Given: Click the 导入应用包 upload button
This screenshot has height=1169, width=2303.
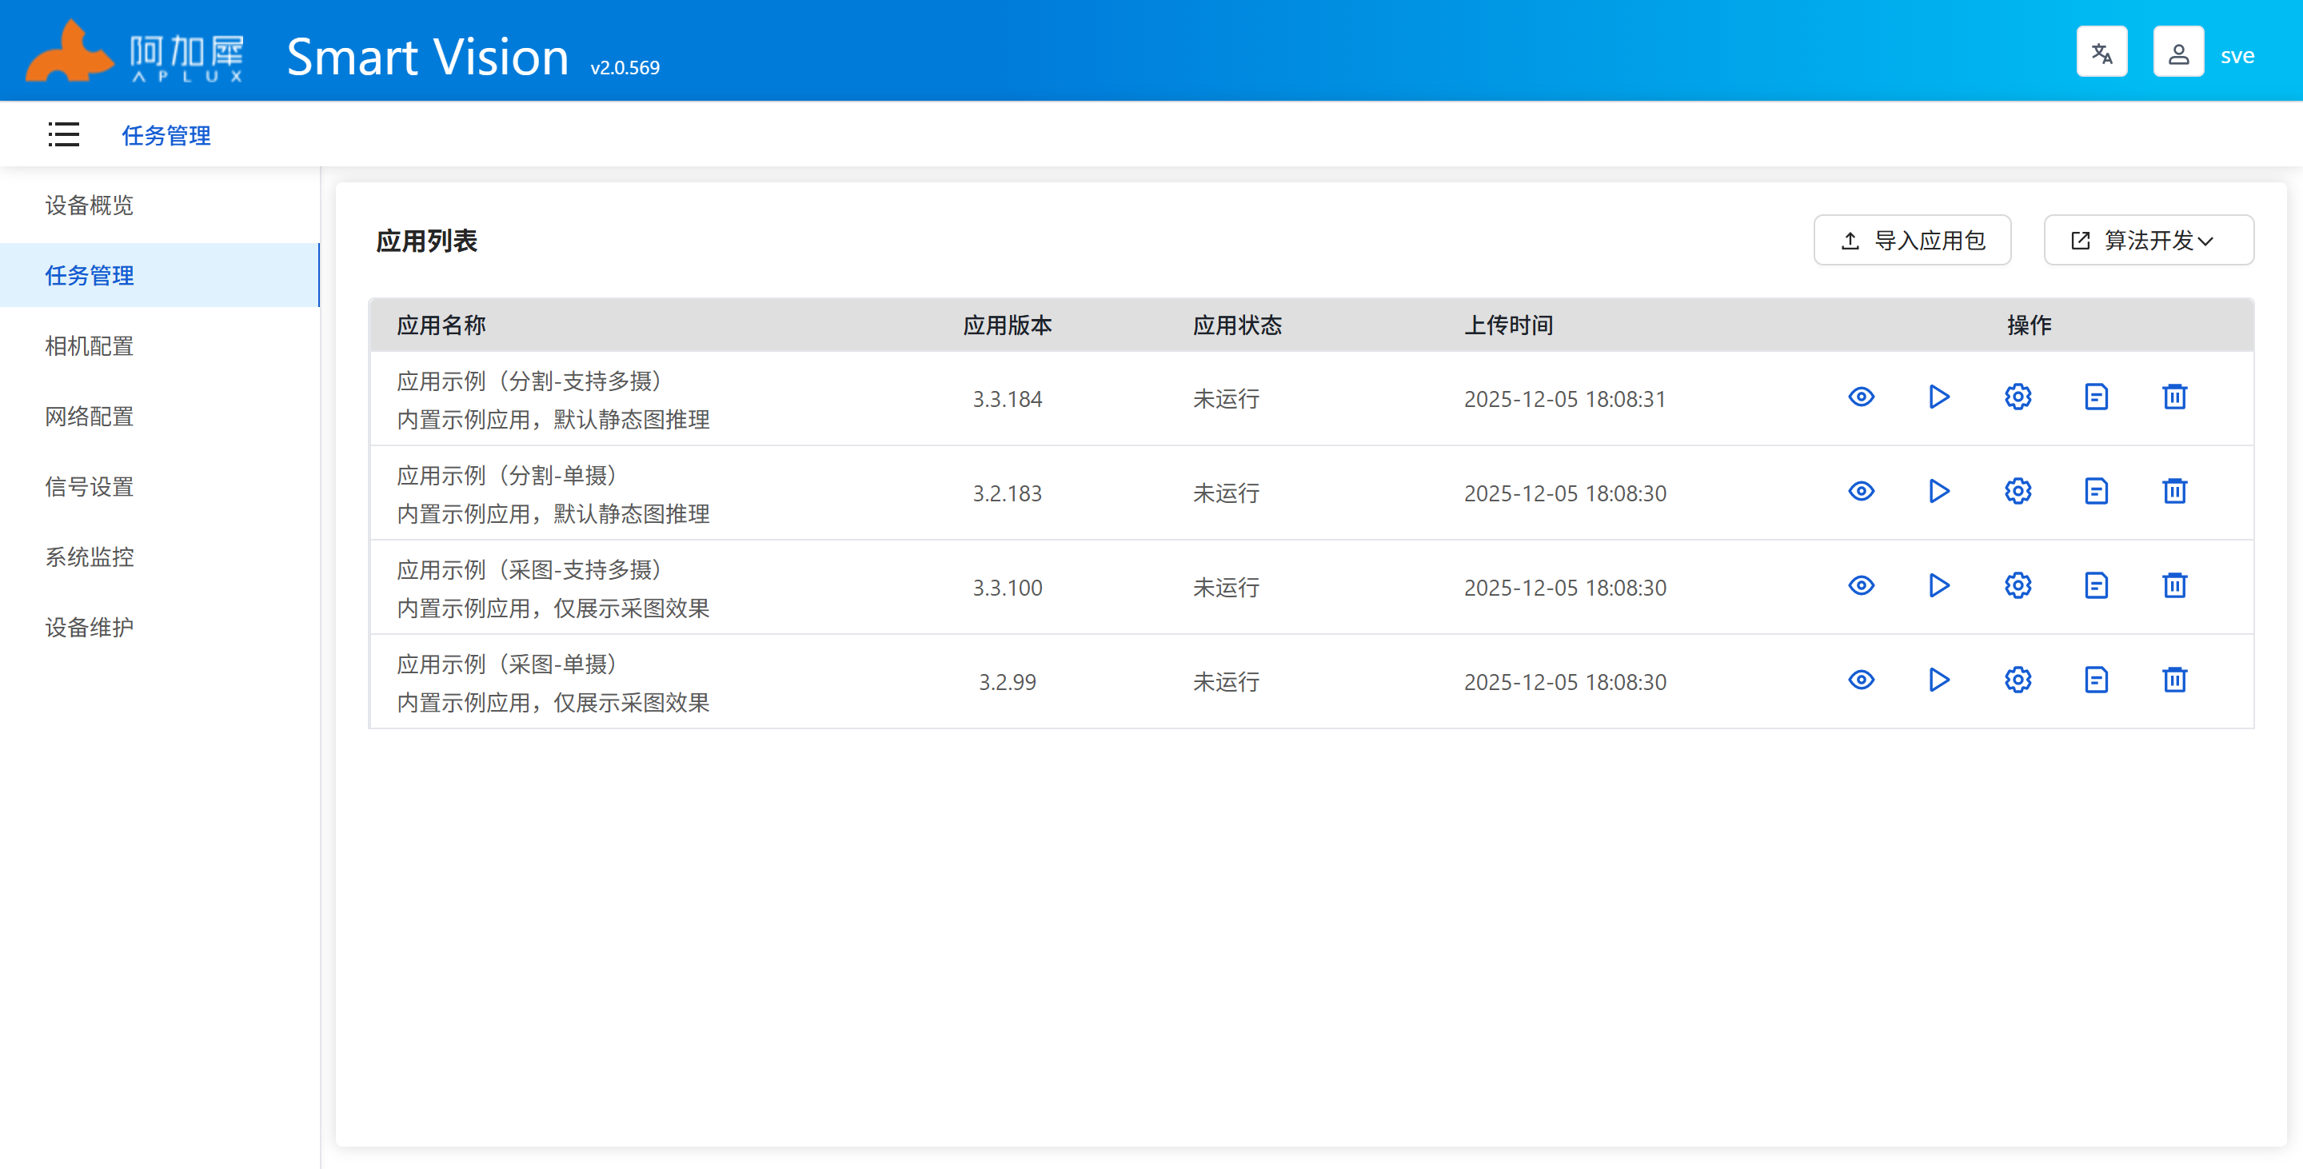Looking at the screenshot, I should tap(1911, 241).
